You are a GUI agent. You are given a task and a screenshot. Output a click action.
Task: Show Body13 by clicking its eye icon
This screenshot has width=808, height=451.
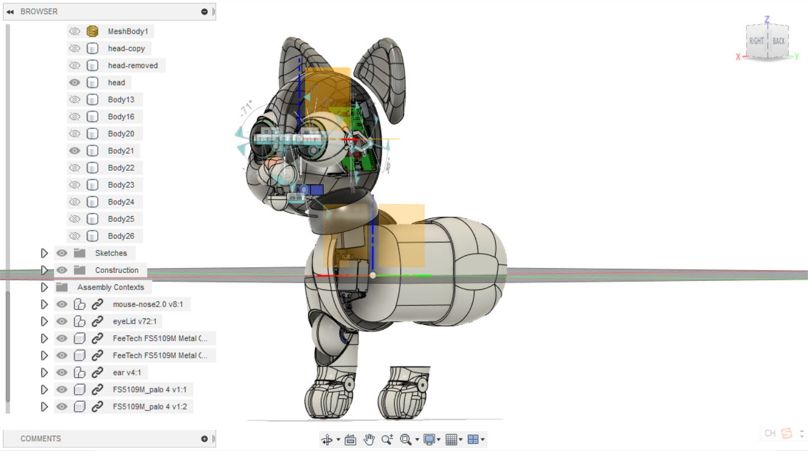[x=75, y=100]
